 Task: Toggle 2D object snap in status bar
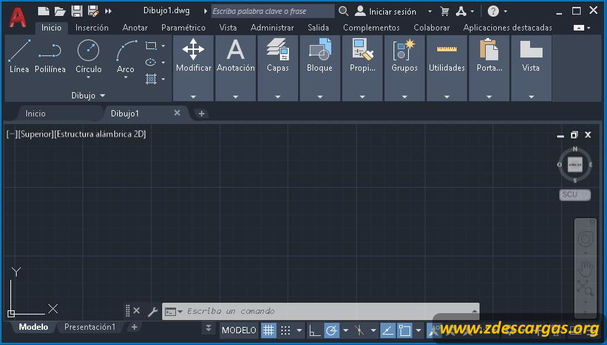pyautogui.click(x=405, y=330)
